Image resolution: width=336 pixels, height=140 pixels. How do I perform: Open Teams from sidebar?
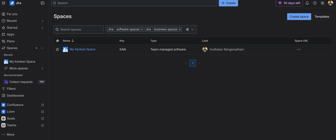(11, 125)
